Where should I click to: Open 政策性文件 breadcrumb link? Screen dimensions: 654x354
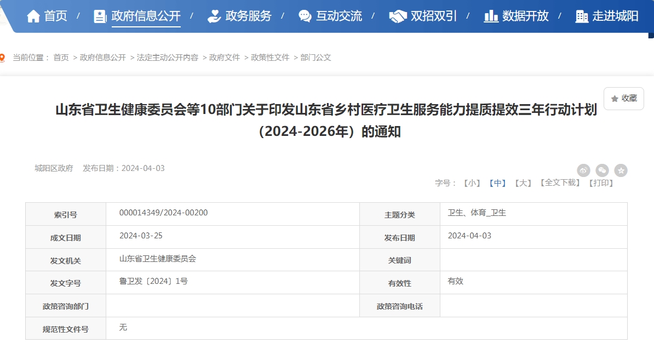click(x=270, y=58)
